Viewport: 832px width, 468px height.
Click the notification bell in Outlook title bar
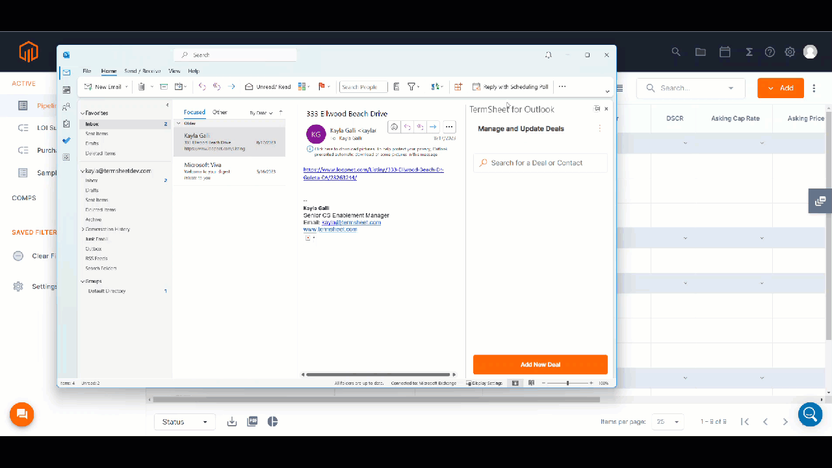click(x=549, y=55)
